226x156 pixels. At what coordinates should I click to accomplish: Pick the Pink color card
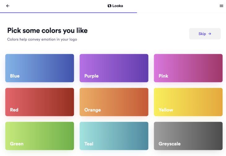point(188,68)
